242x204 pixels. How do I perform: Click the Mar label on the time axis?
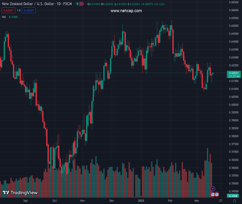click(196, 201)
